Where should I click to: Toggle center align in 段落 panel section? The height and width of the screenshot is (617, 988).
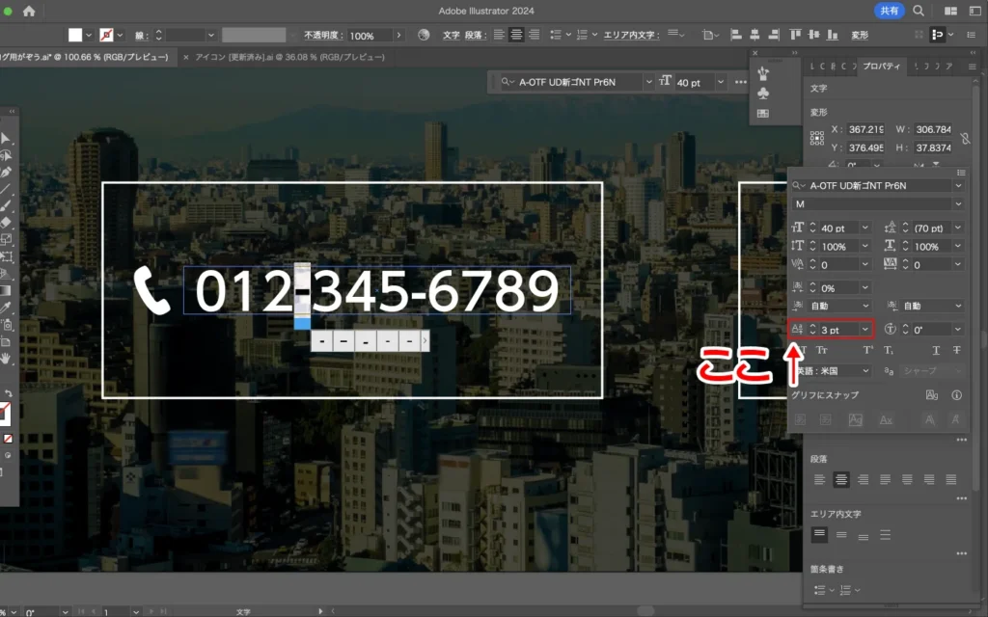(x=841, y=479)
